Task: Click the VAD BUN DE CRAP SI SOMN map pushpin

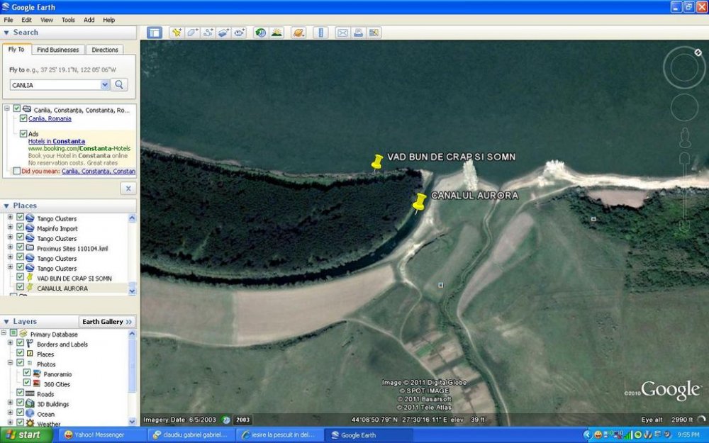Action: (376, 162)
